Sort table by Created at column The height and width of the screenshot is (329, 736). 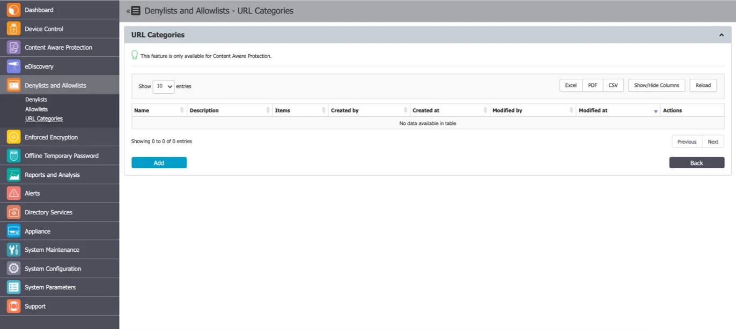(450, 110)
